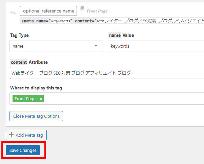Click the plus icon on Add Meta Tag
Image resolution: width=204 pixels, height=164 pixels.
[12, 135]
